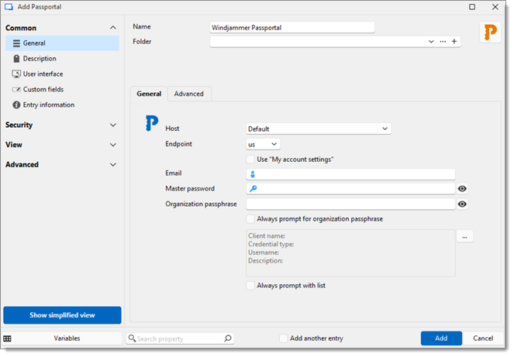Click the ellipsis button beside credential details
514x357 pixels.
465,236
